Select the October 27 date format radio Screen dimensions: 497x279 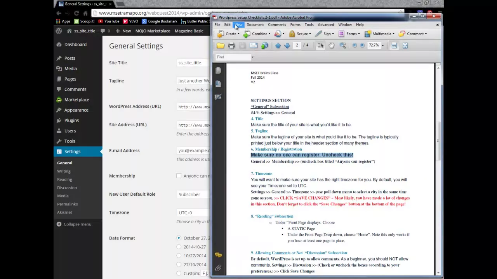tap(179, 238)
